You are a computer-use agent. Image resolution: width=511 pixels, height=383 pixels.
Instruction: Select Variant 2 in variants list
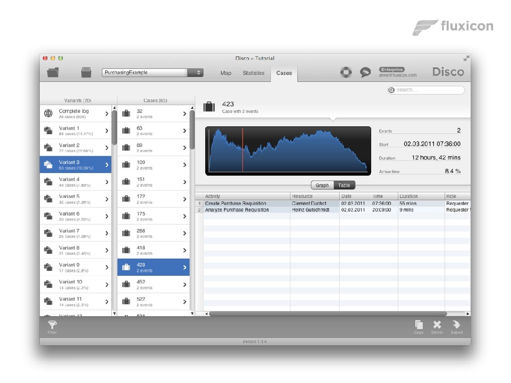pyautogui.click(x=76, y=148)
